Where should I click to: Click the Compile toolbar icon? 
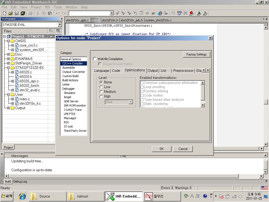pos(173,13)
